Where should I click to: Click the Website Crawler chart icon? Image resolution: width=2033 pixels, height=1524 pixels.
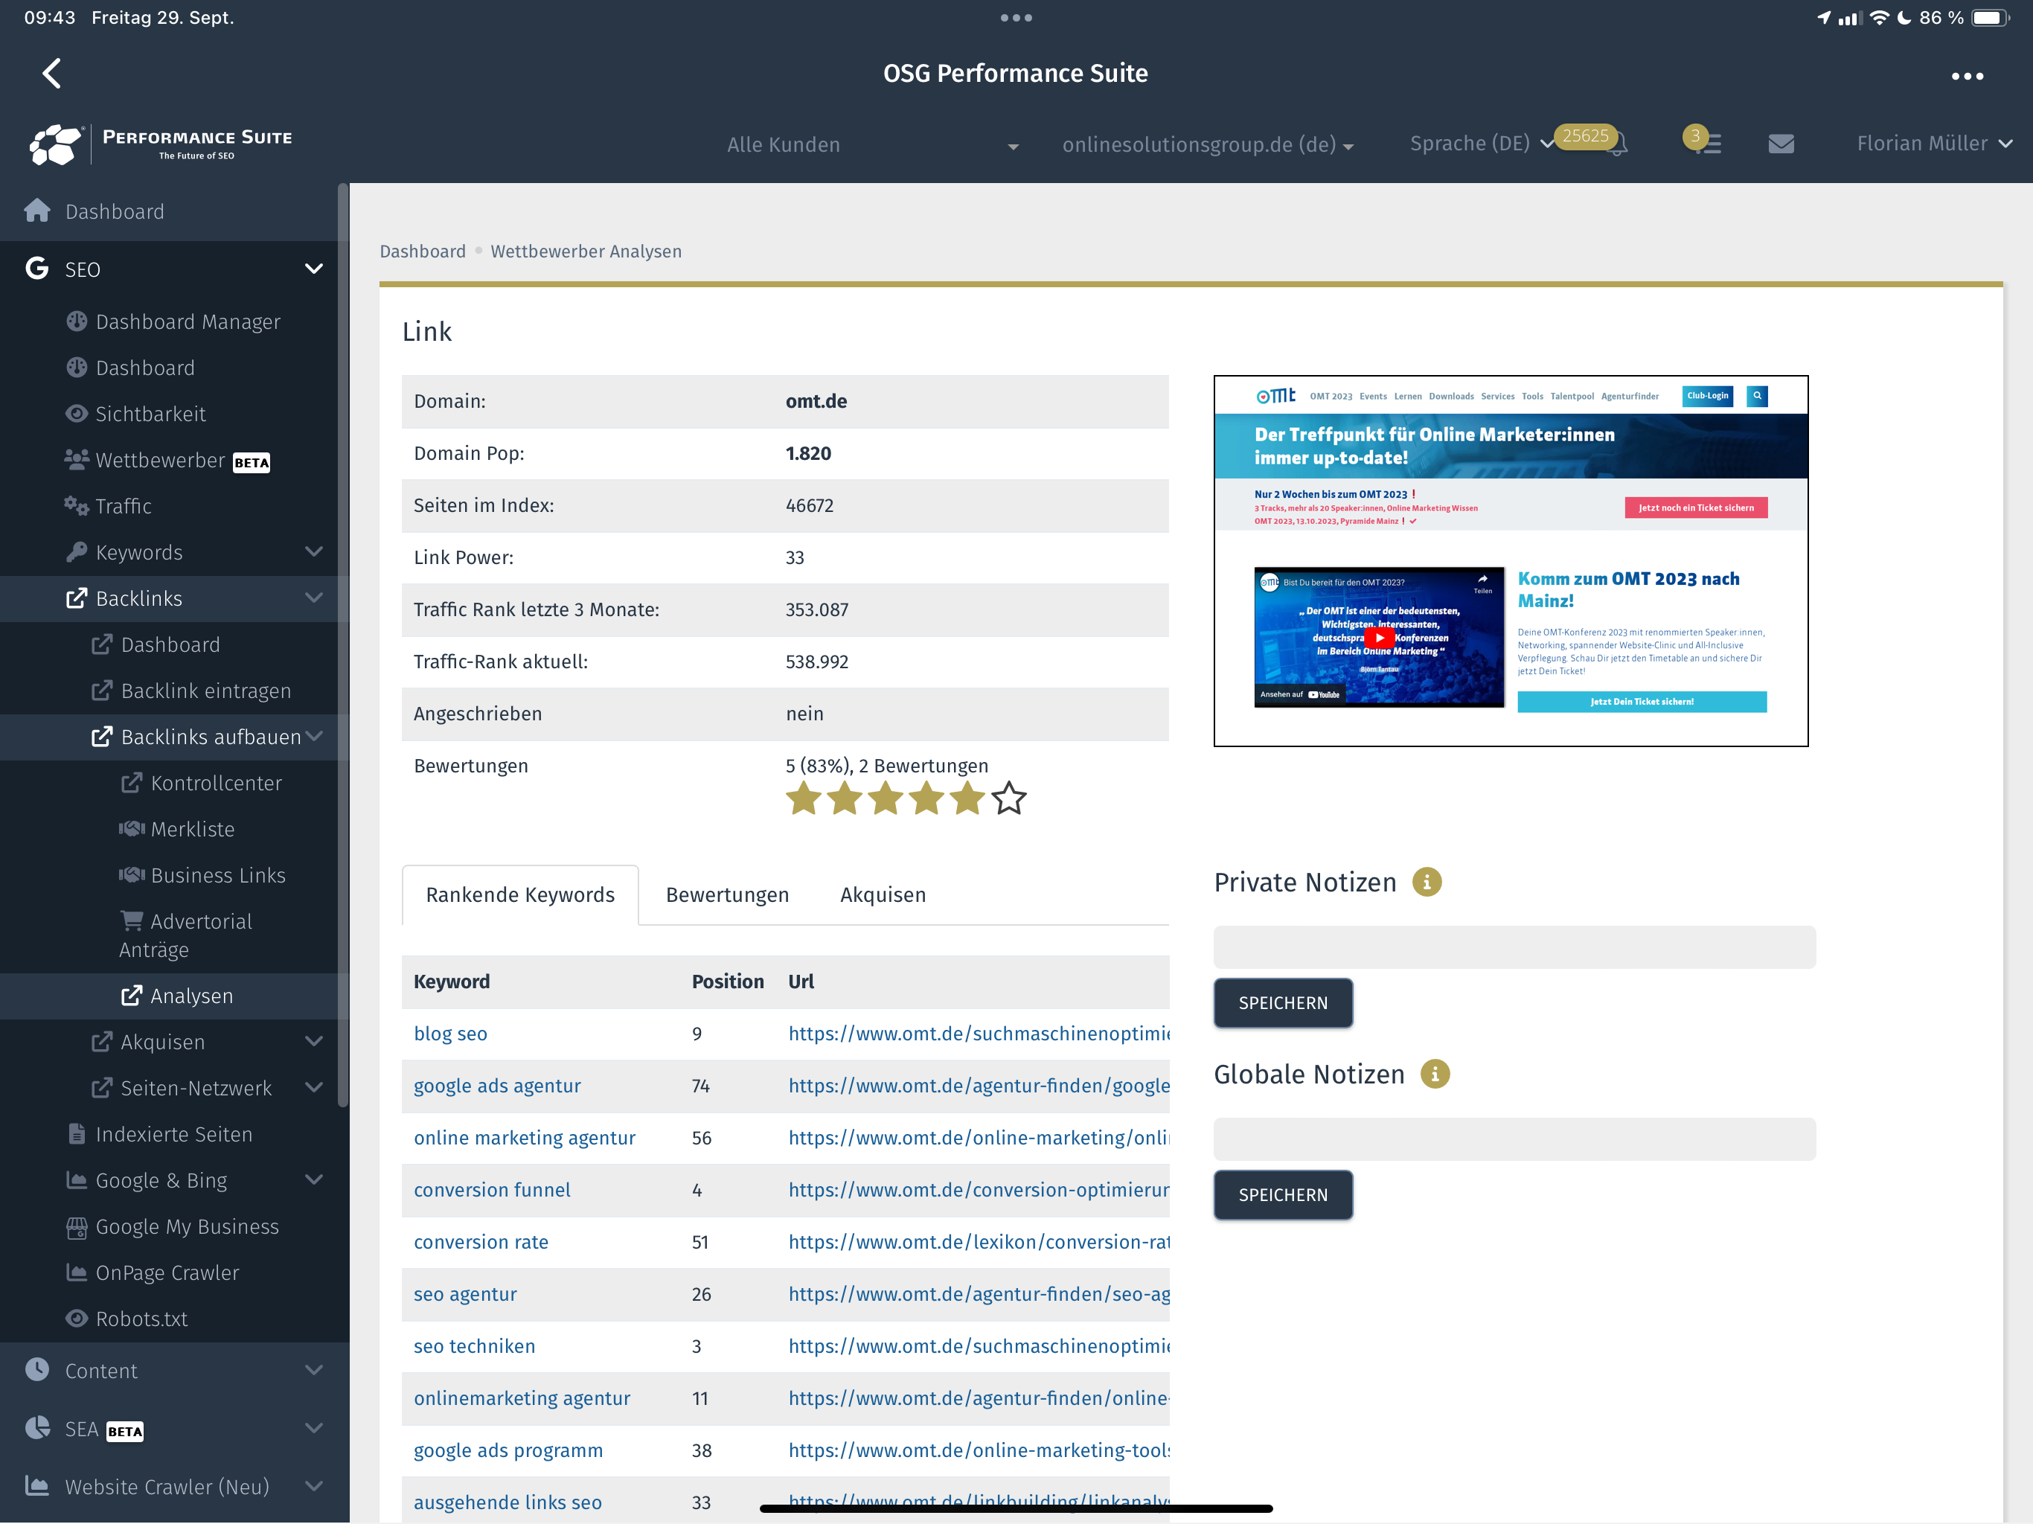tap(36, 1485)
